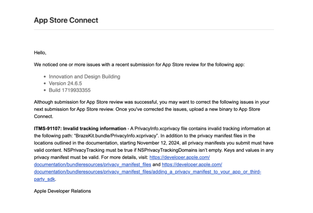Select the Innovation and Design Building list item

[x=84, y=77]
